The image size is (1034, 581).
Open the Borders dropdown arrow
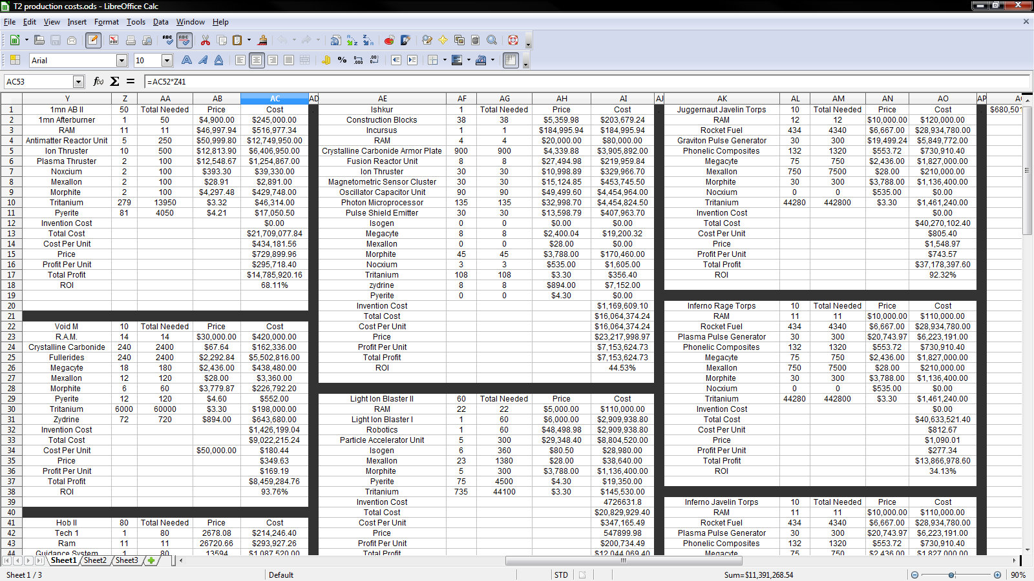tap(445, 60)
